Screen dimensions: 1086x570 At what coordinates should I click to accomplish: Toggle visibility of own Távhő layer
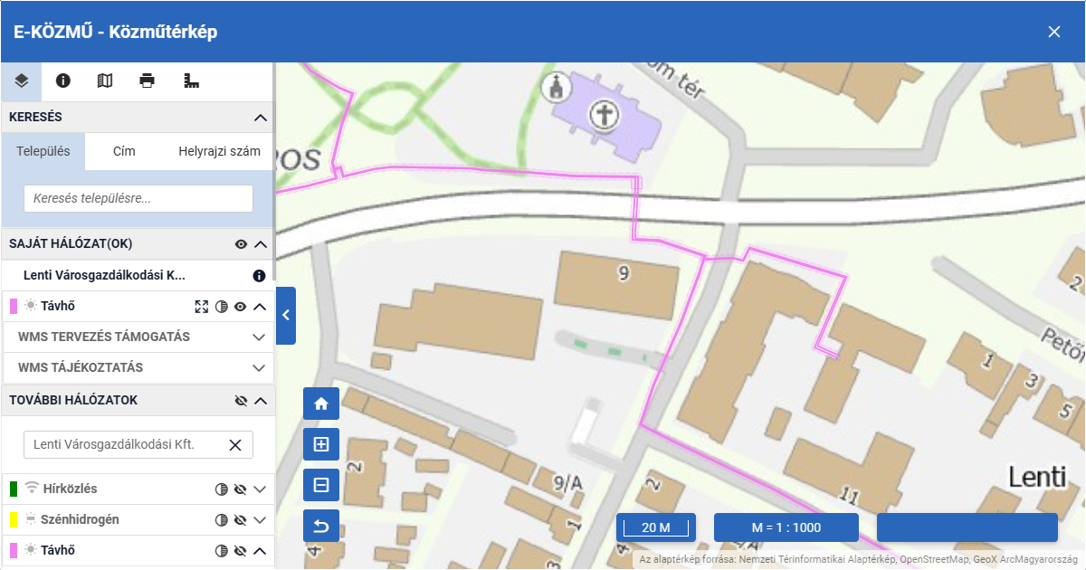click(241, 307)
